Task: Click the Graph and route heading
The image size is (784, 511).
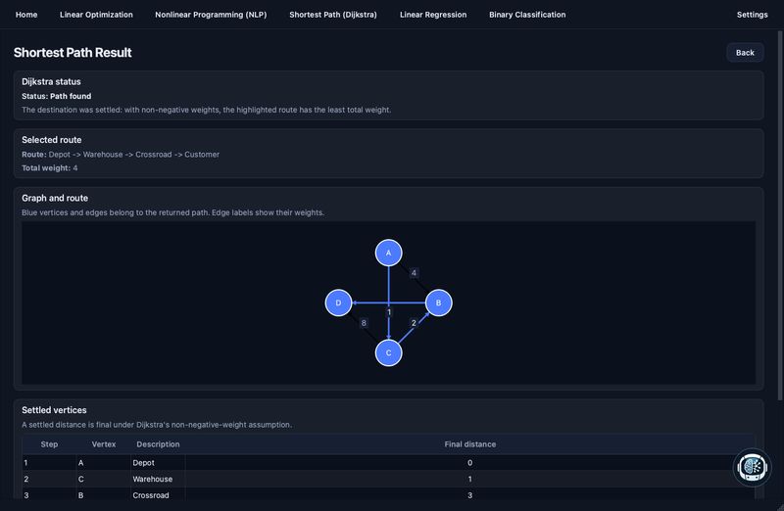Action: 55,198
